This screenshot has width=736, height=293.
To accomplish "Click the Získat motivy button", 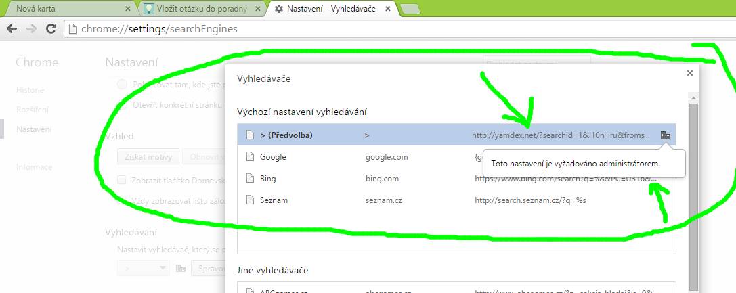I will (x=148, y=156).
